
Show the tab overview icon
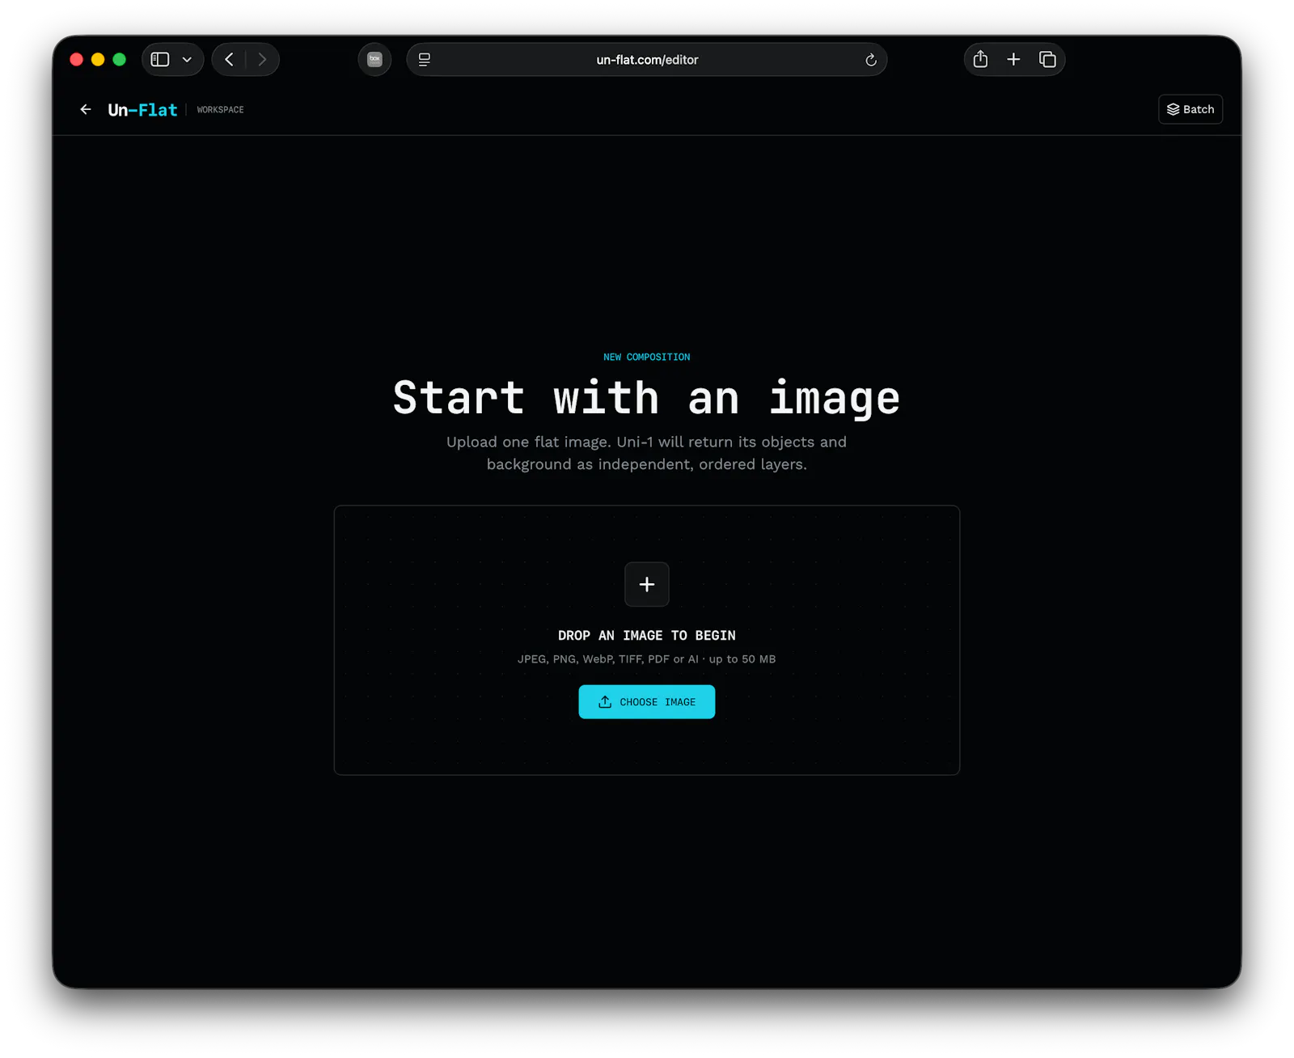point(1047,59)
